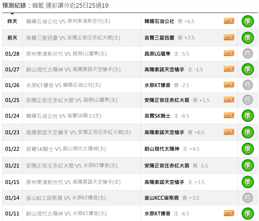Click the orange 主推 badge in the 01/26 row

[x=229, y=85]
